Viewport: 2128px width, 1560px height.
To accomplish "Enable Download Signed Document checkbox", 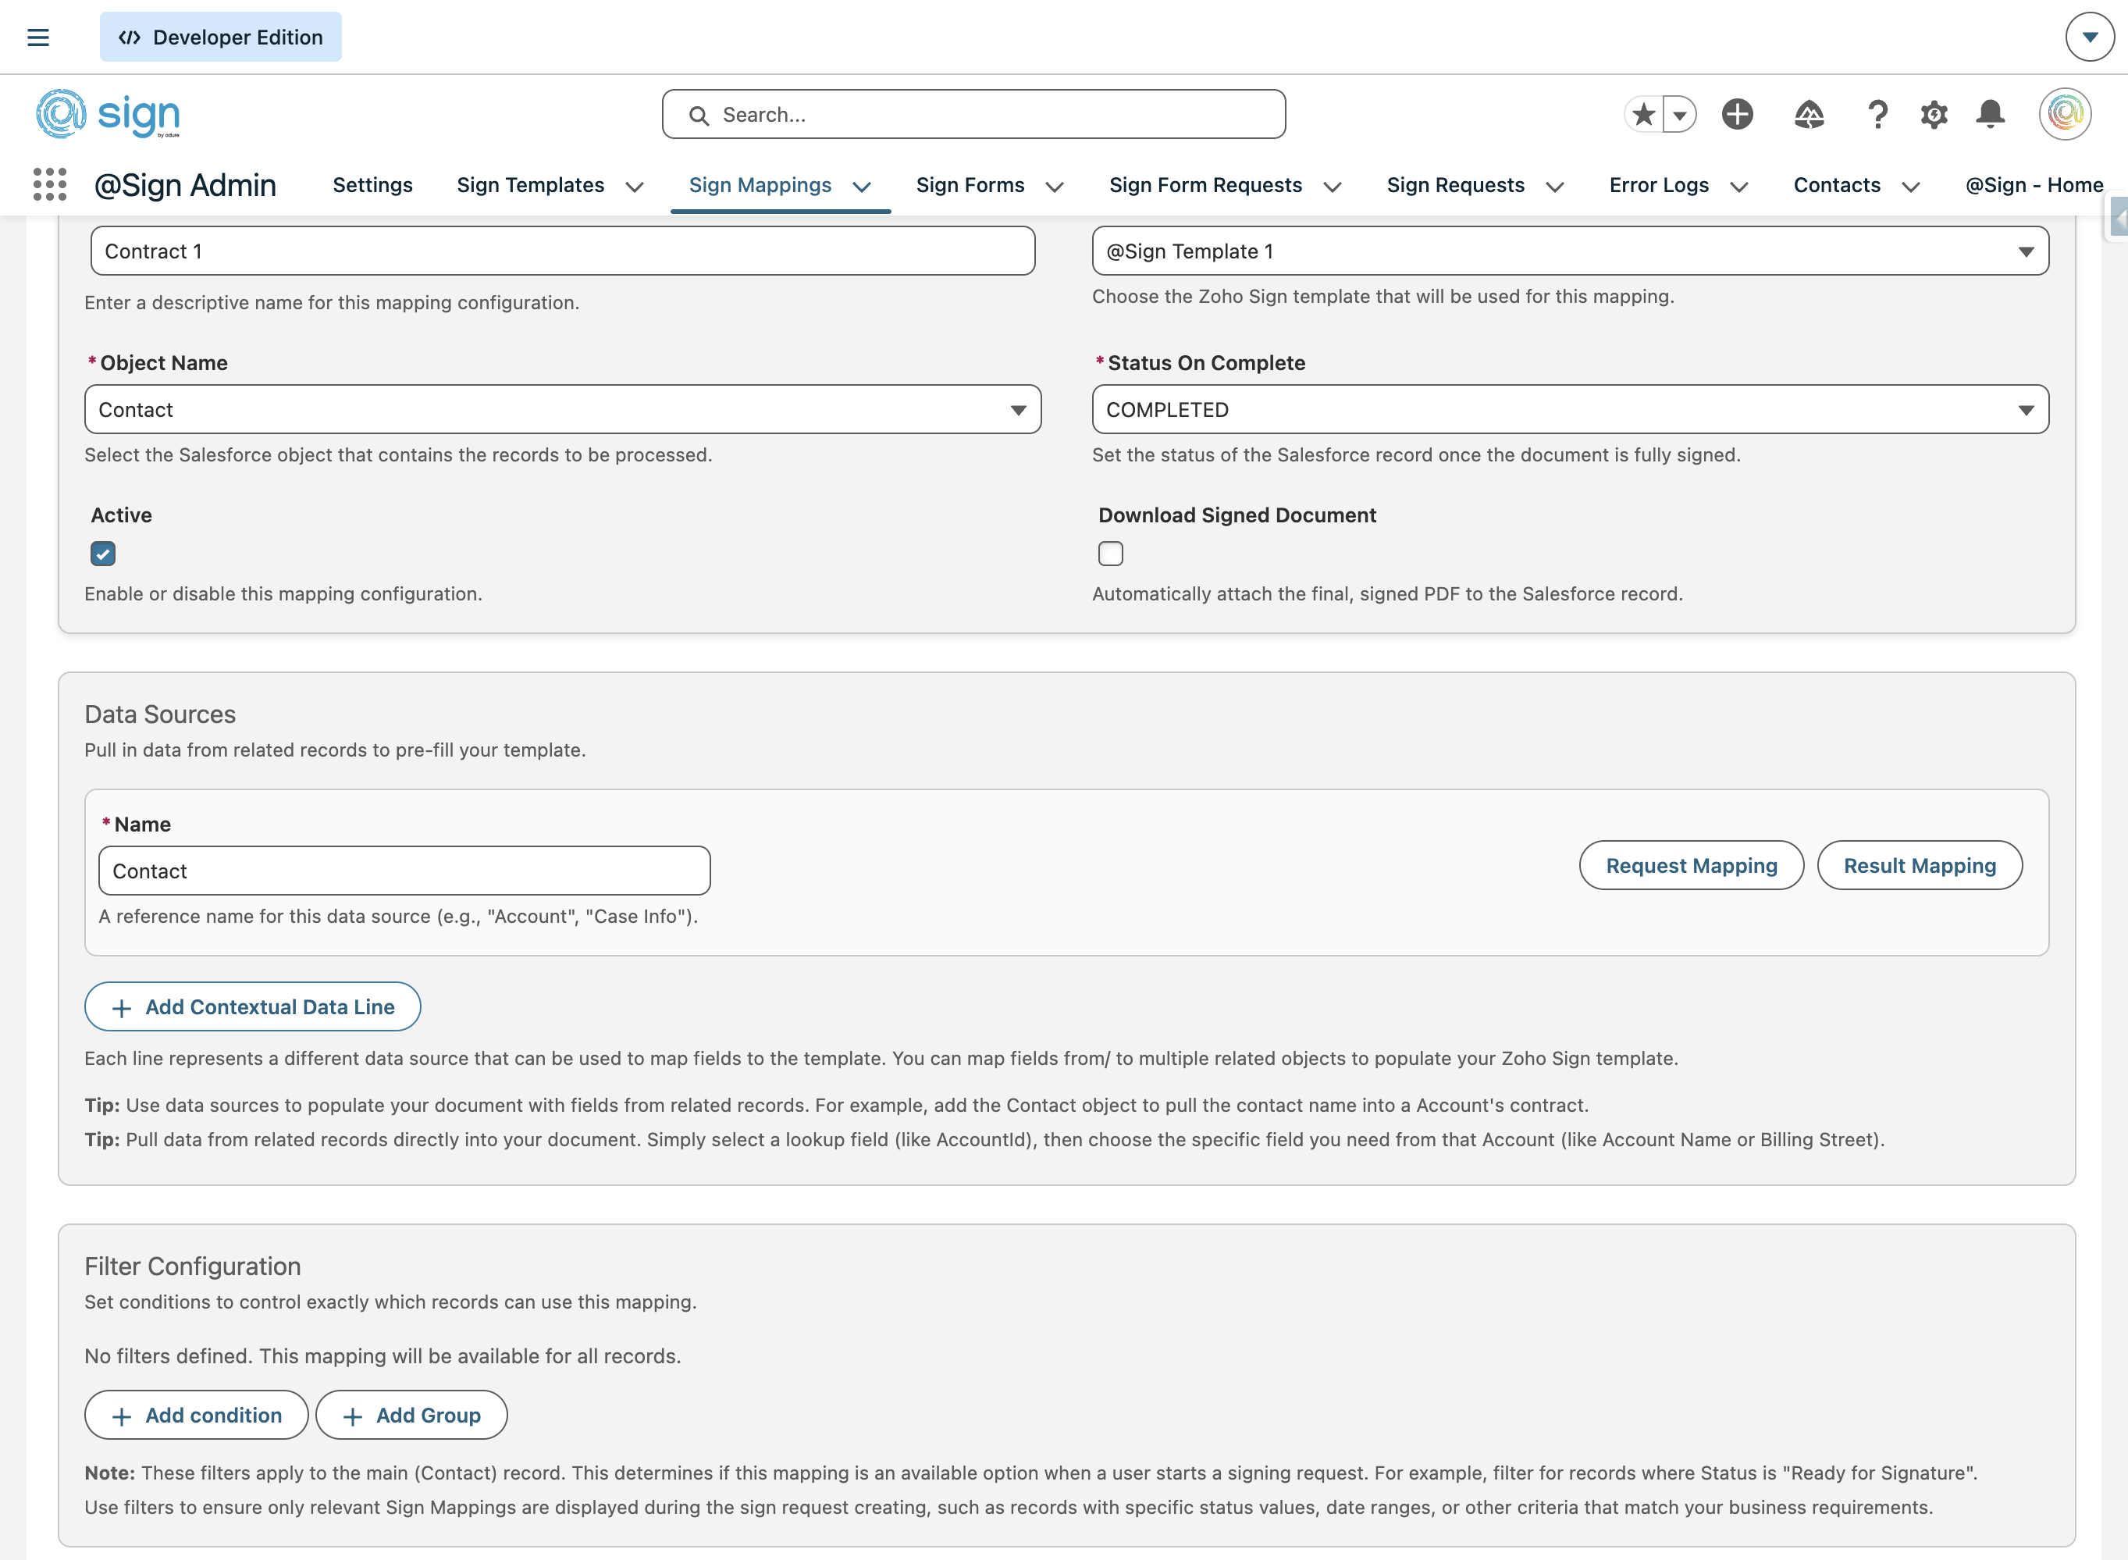I will pyautogui.click(x=1110, y=554).
